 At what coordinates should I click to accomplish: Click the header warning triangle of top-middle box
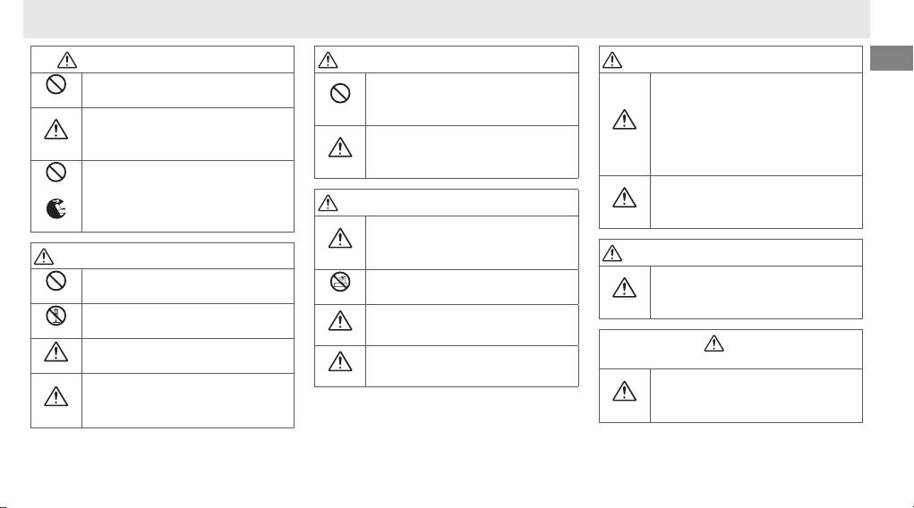329,61
